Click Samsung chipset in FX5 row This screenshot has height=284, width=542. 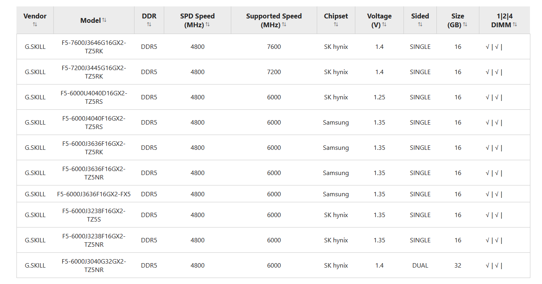pos(336,194)
